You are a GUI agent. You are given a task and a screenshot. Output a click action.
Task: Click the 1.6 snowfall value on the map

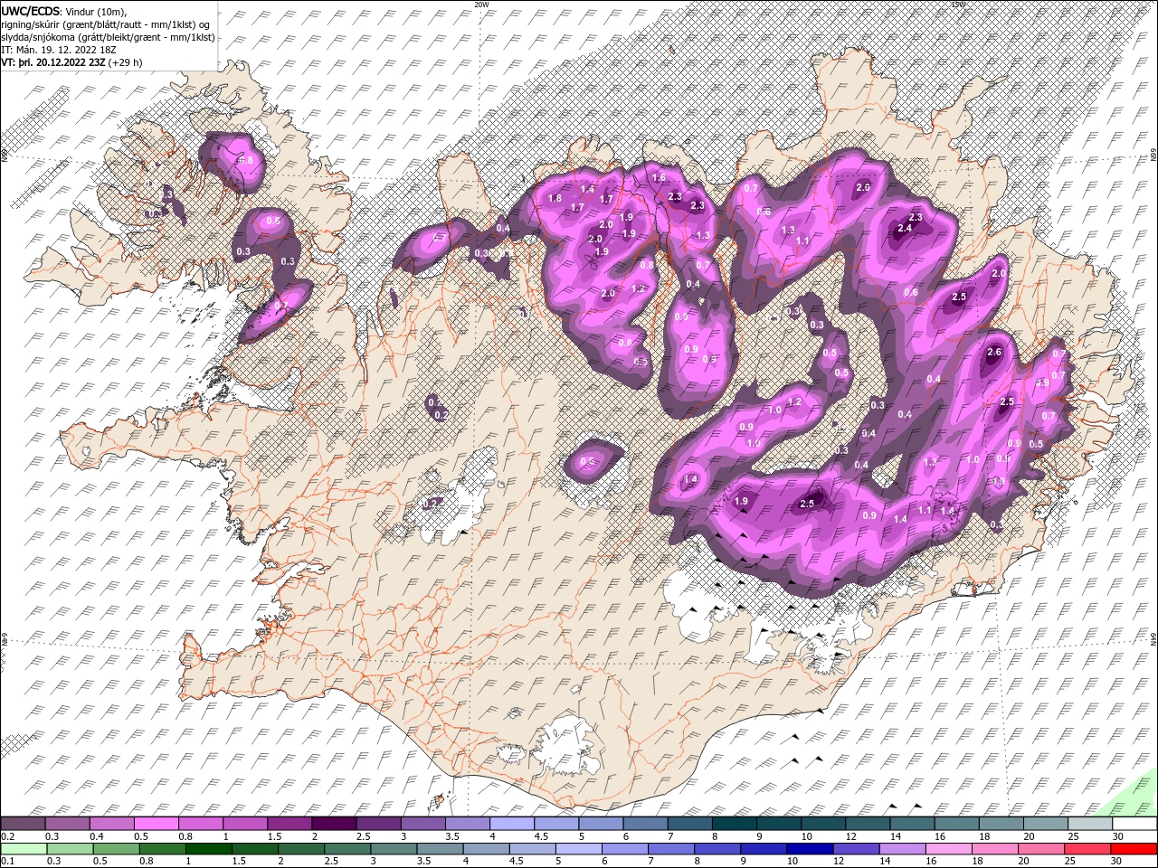coord(659,178)
